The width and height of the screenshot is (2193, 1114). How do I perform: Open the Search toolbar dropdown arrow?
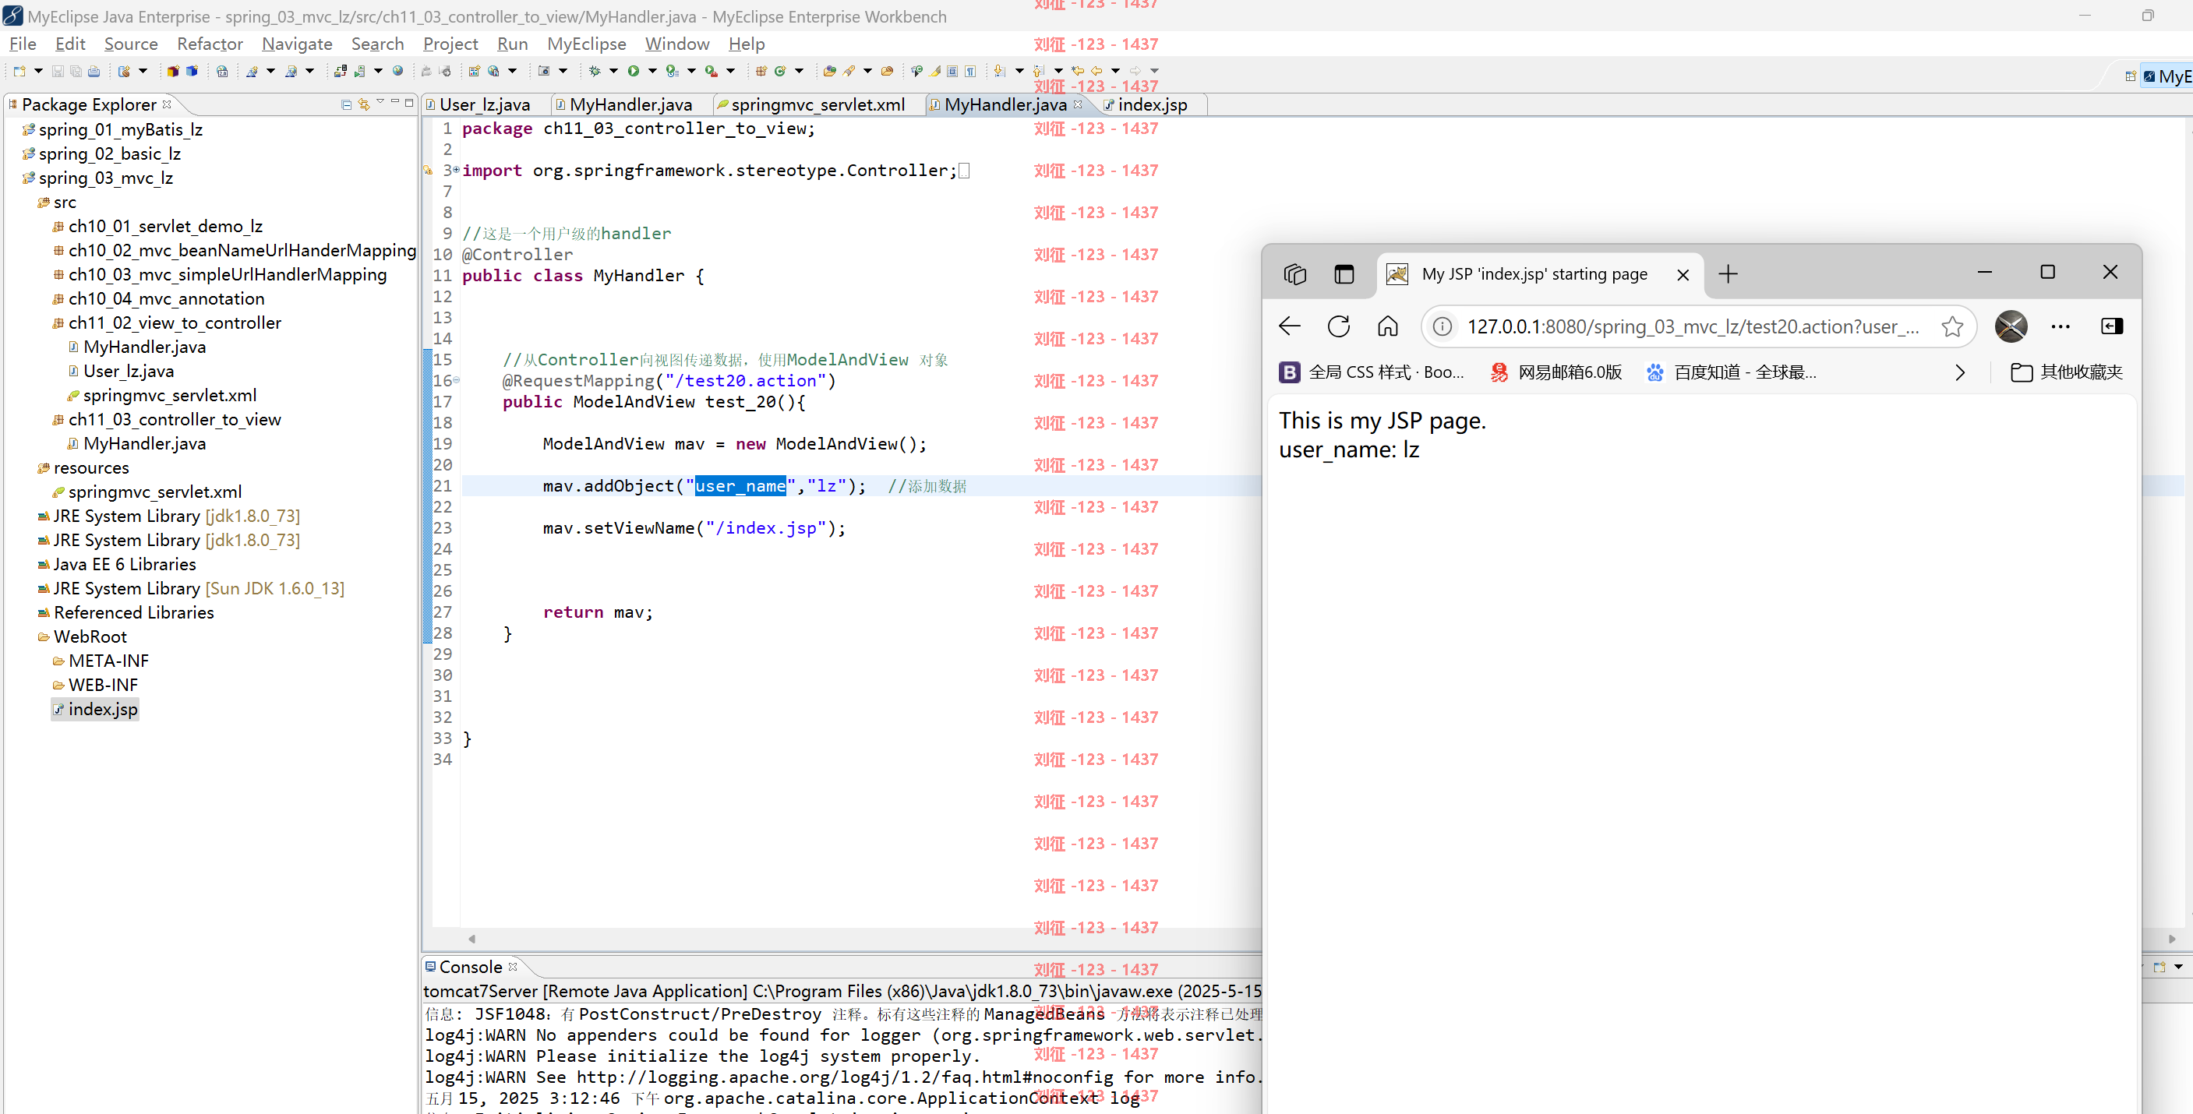(x=868, y=72)
